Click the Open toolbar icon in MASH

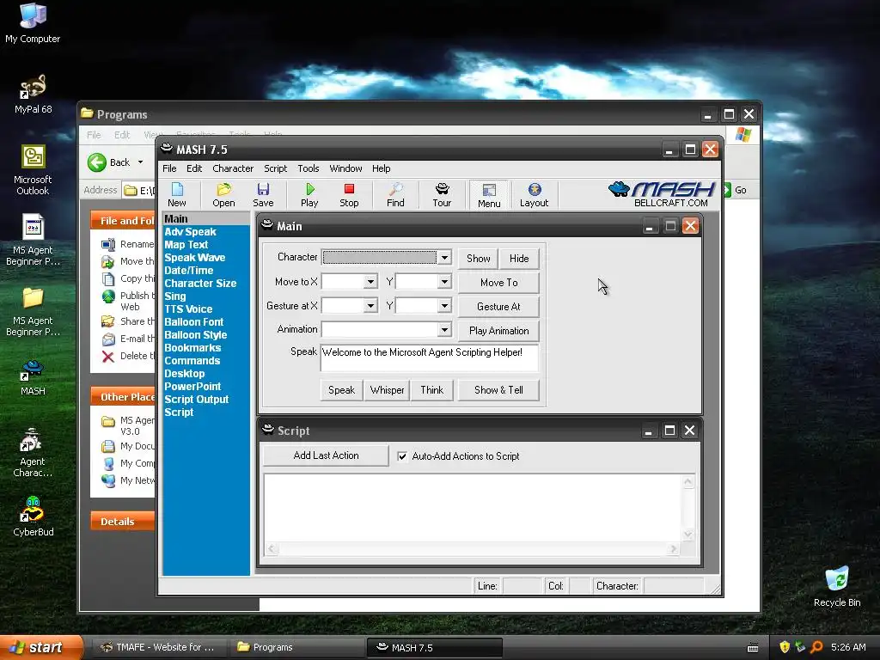(223, 195)
